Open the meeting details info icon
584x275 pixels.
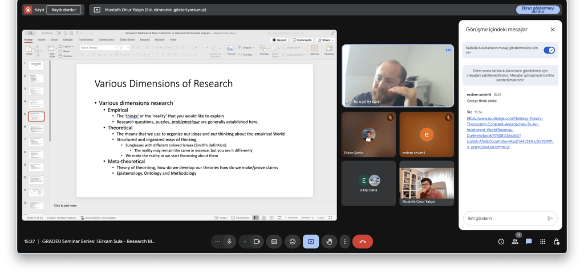tap(501, 241)
